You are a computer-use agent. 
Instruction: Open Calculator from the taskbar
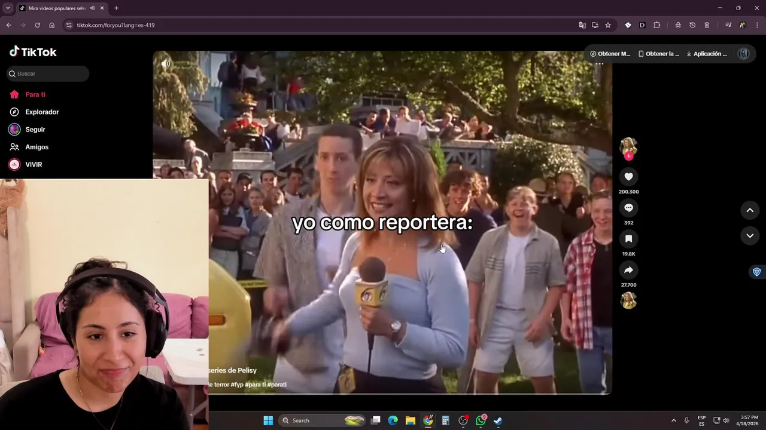pyautogui.click(x=445, y=420)
